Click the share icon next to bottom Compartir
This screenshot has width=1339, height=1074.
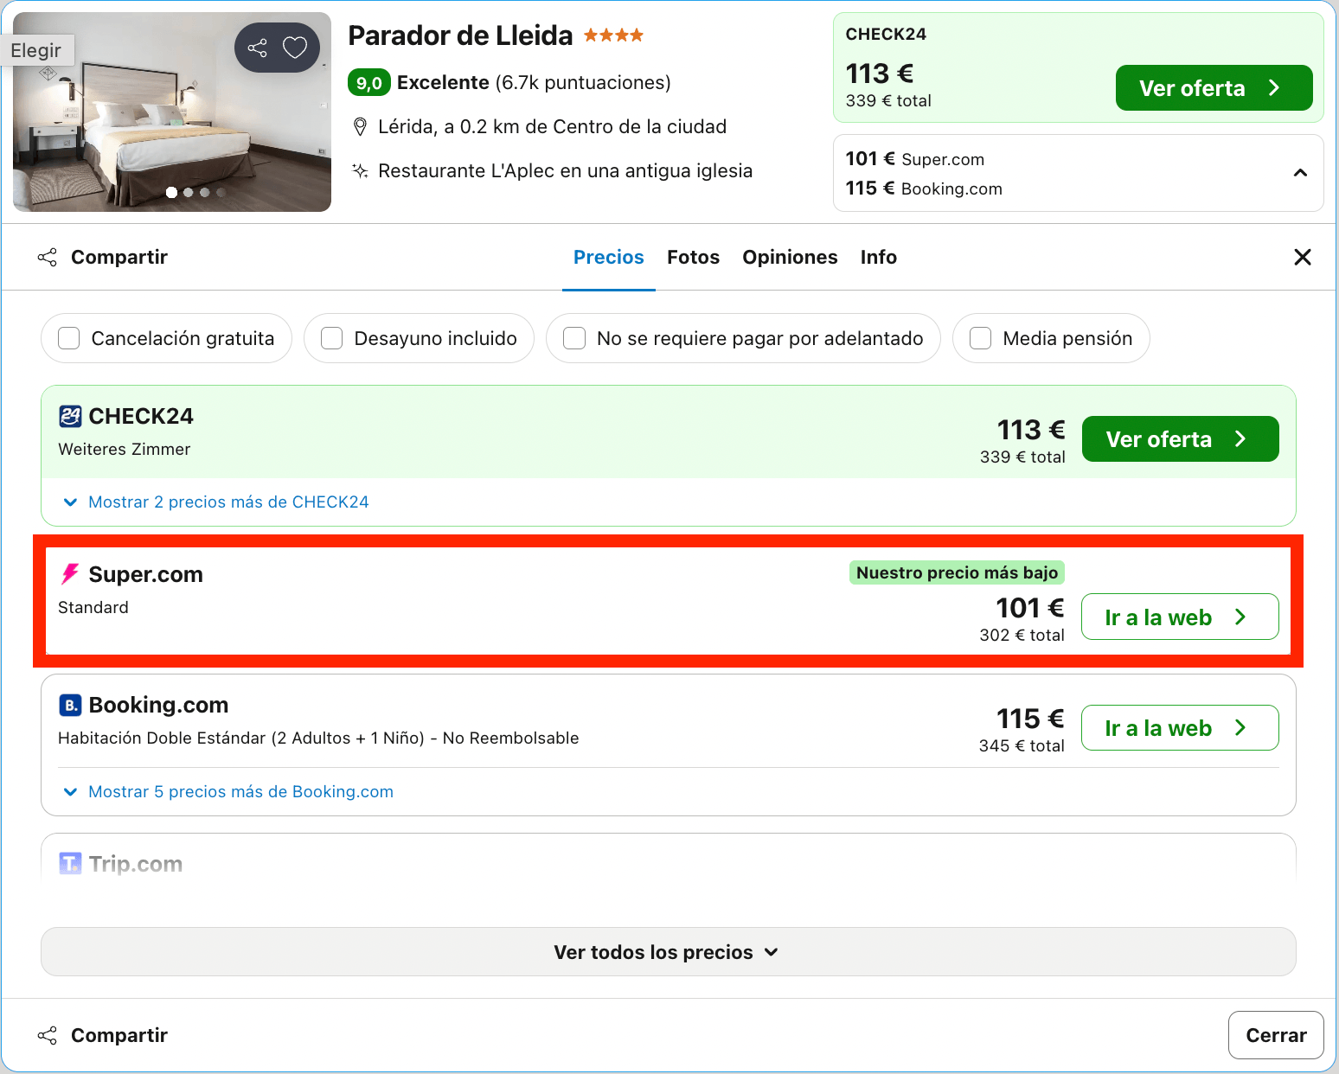click(x=48, y=1035)
